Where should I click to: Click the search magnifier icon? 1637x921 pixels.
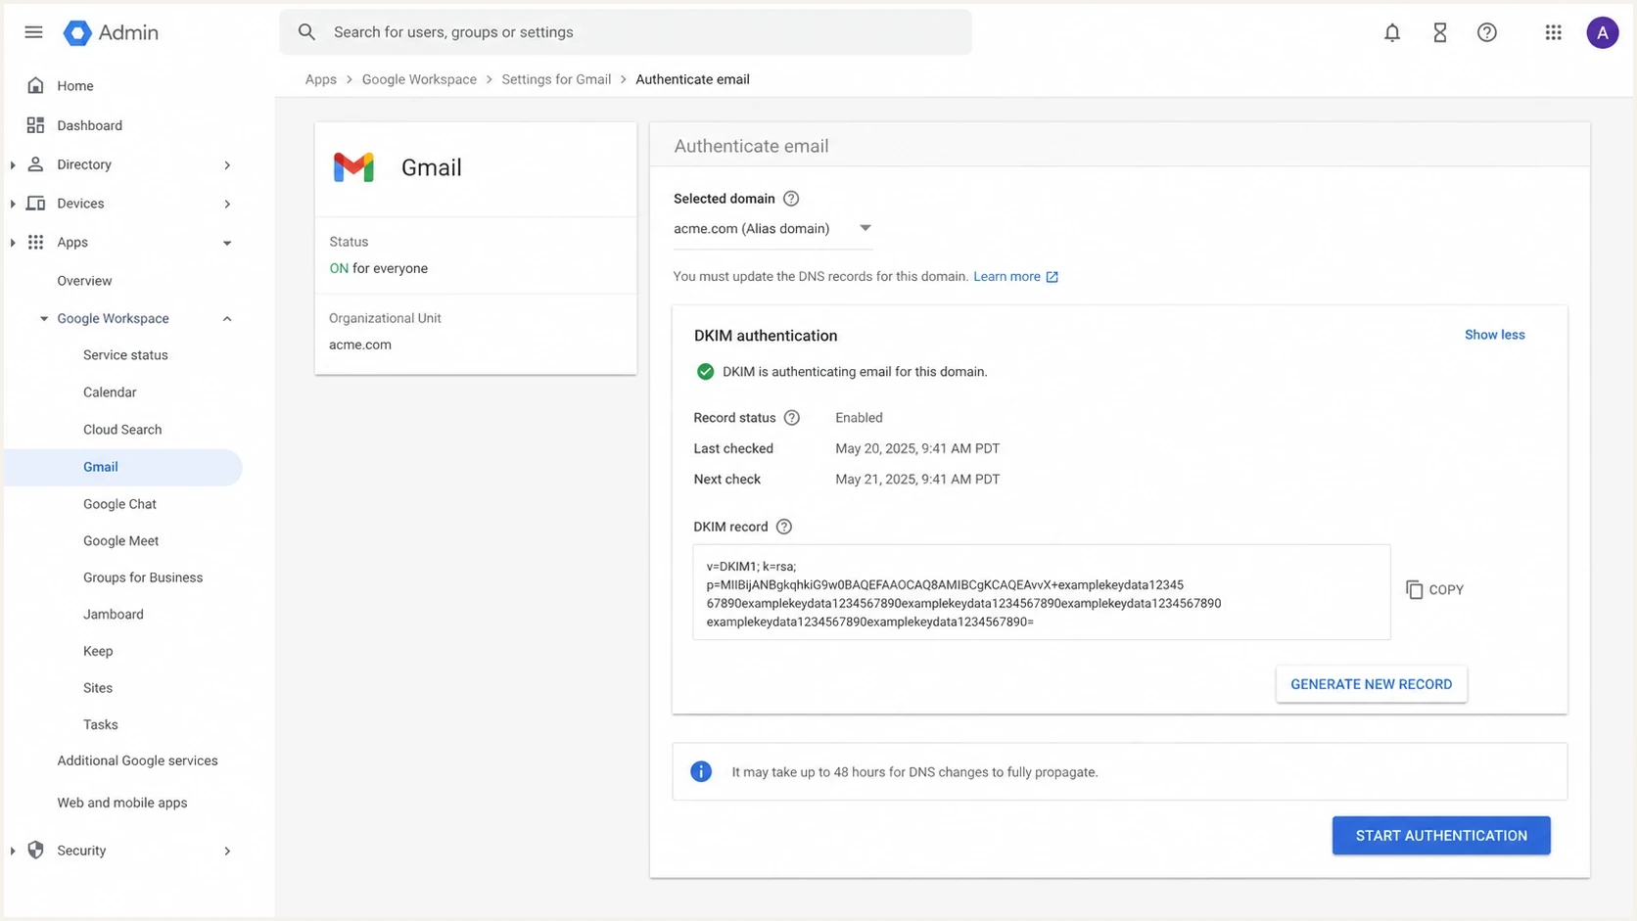coord(306,32)
